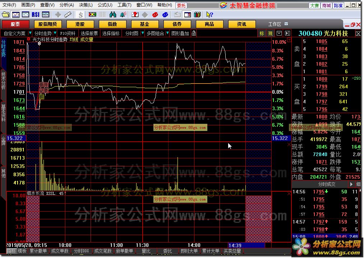Open the binoculars search icon

(x=113, y=15)
